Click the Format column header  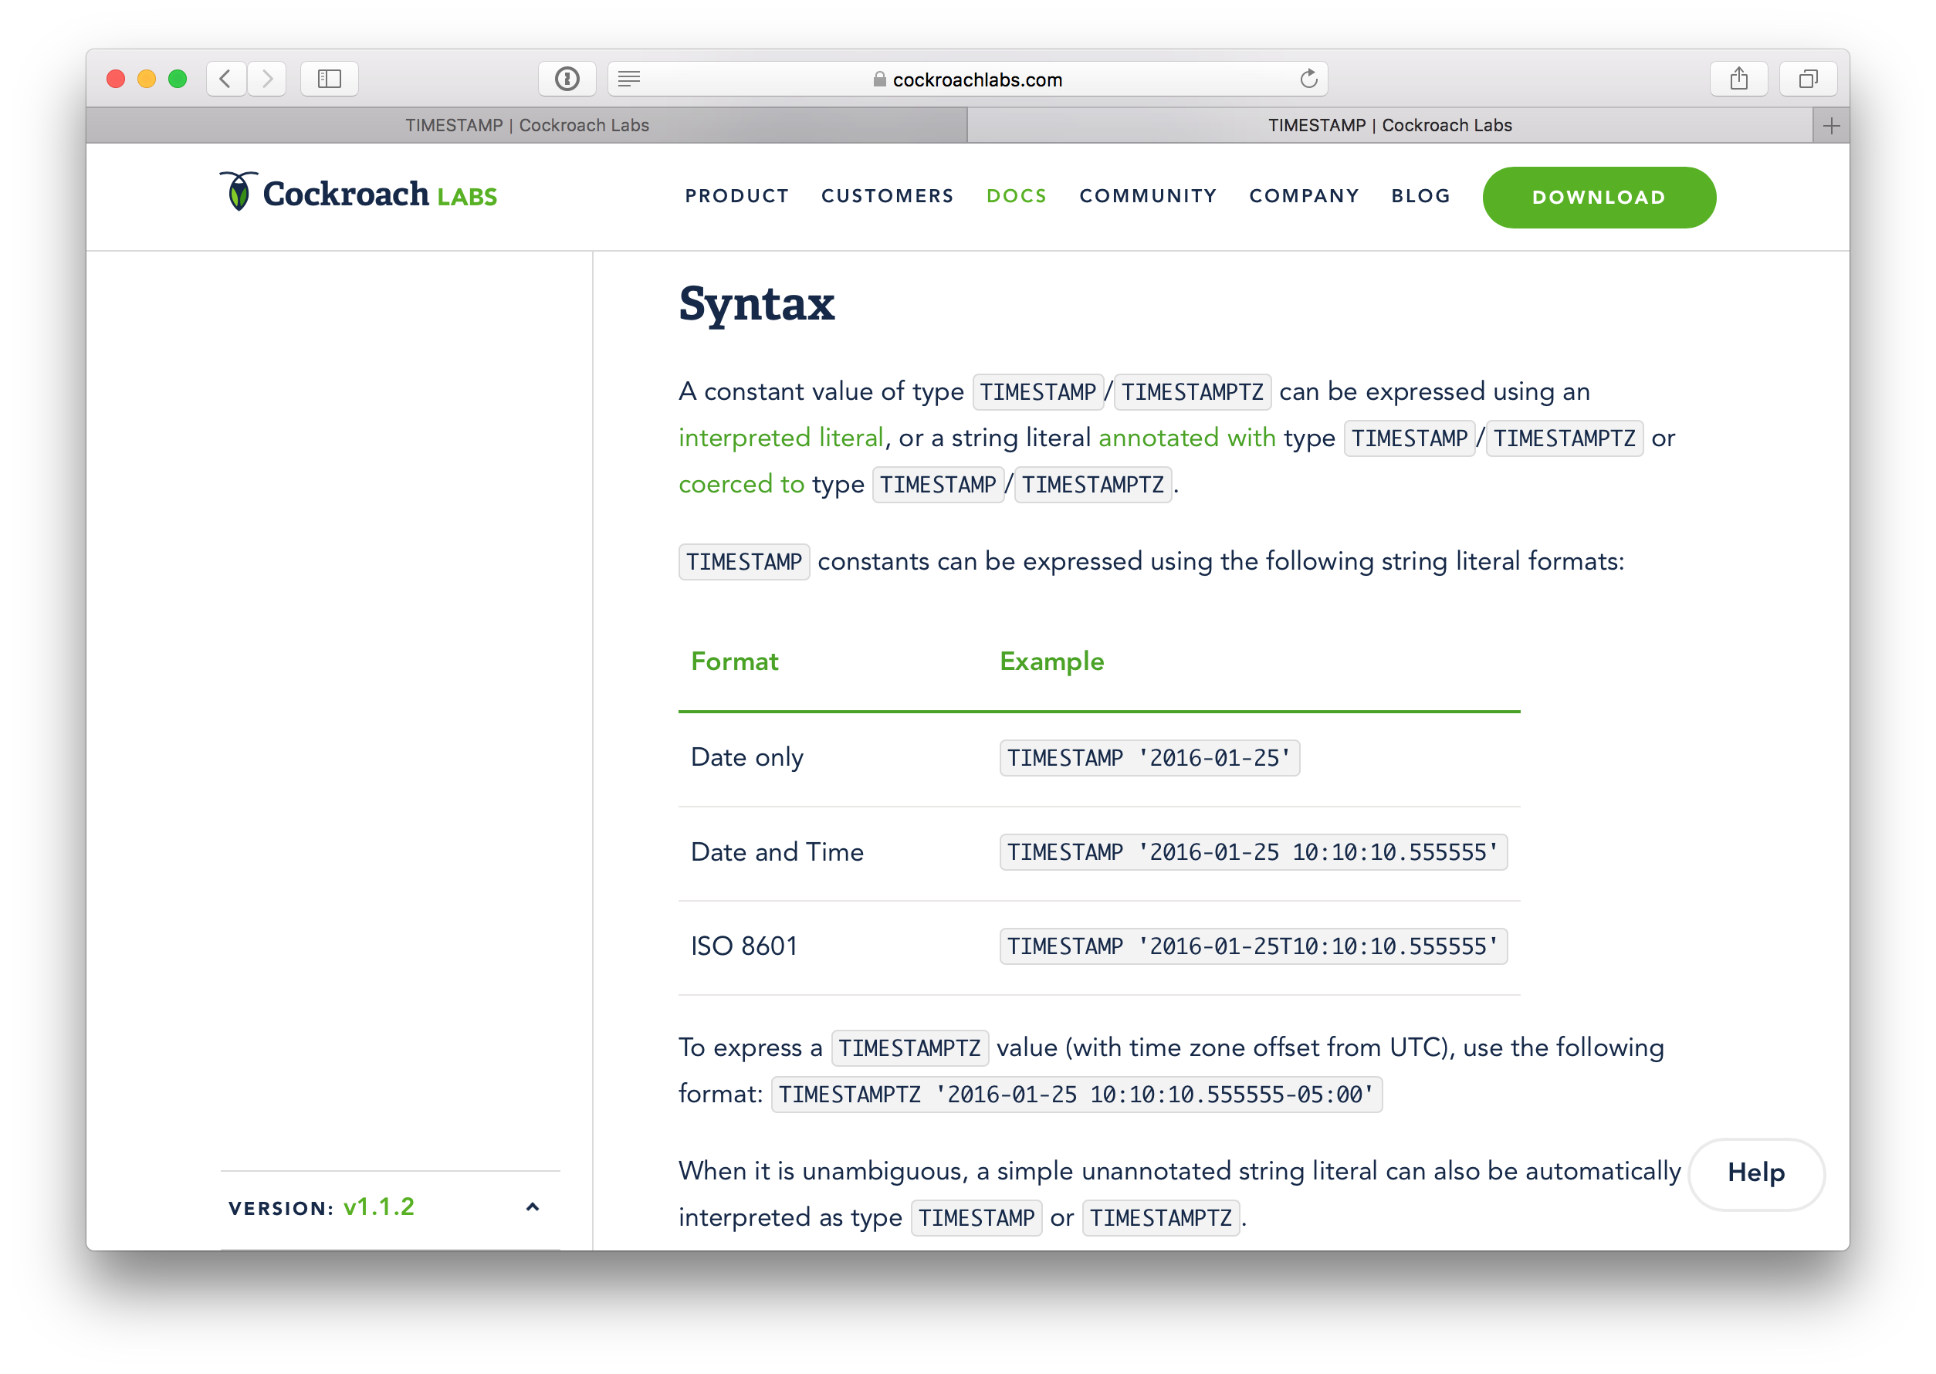(734, 662)
